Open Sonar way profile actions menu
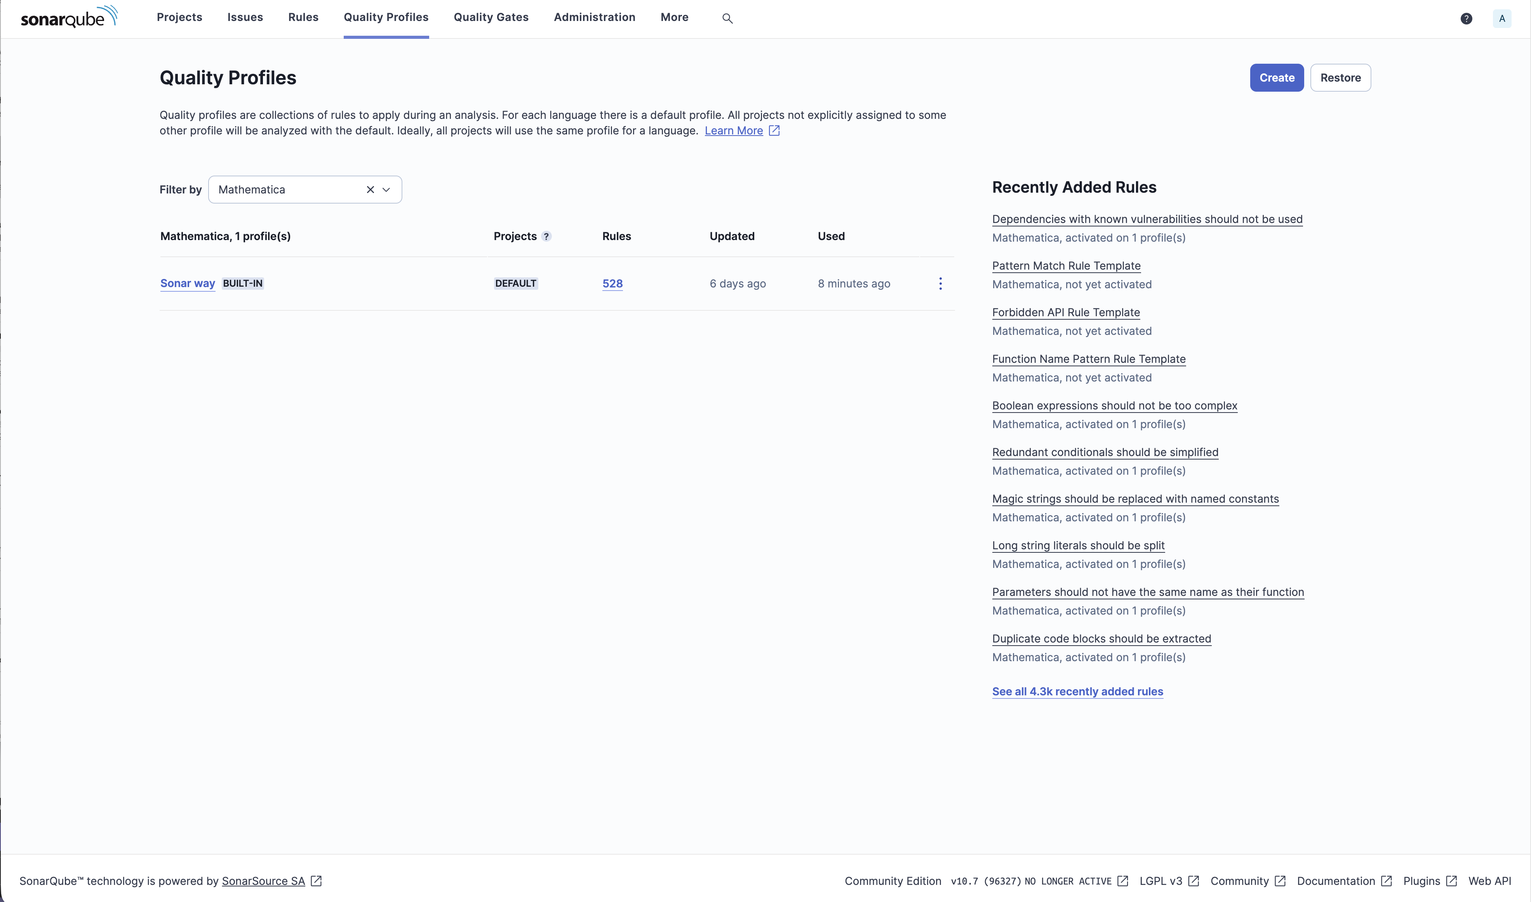 940,284
